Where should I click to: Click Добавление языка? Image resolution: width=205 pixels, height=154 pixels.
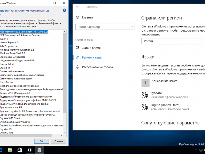point(164,81)
